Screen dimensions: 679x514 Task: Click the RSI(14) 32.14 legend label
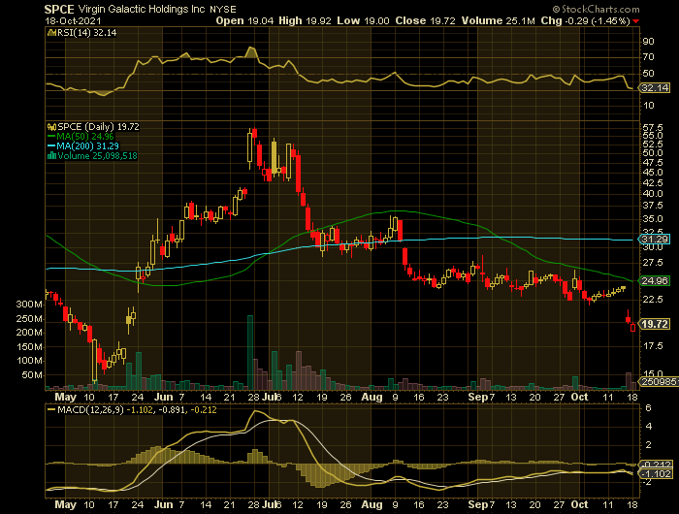86,32
